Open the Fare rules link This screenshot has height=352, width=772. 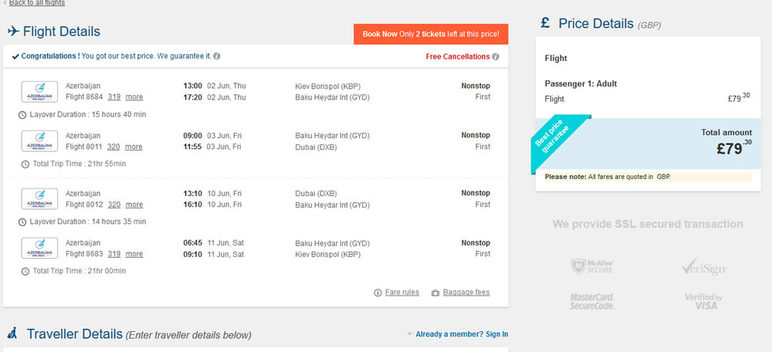(x=401, y=293)
